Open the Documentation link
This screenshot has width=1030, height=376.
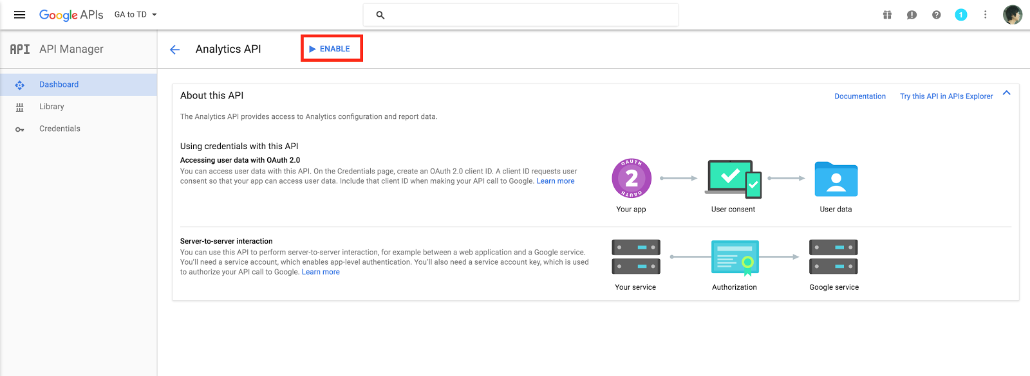coord(860,96)
